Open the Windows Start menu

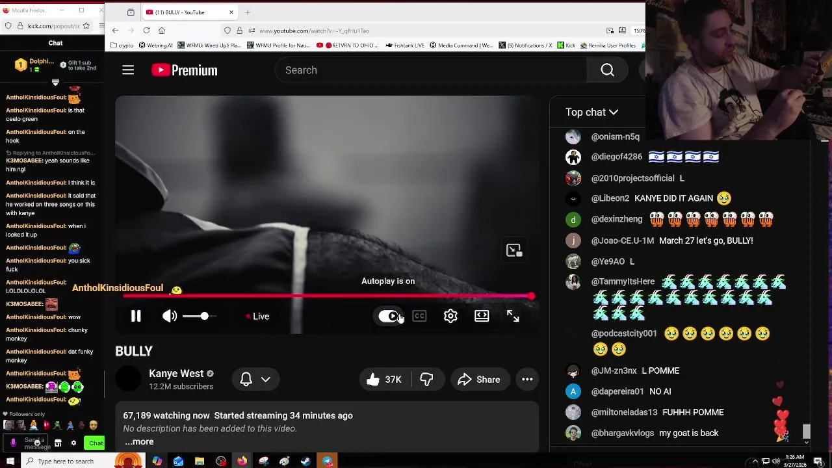pyautogui.click(x=10, y=461)
